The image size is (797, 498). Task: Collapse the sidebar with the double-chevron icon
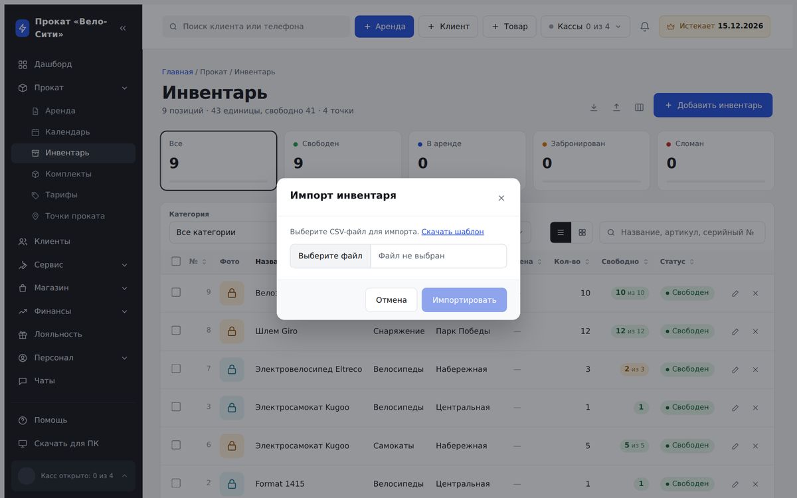123,28
